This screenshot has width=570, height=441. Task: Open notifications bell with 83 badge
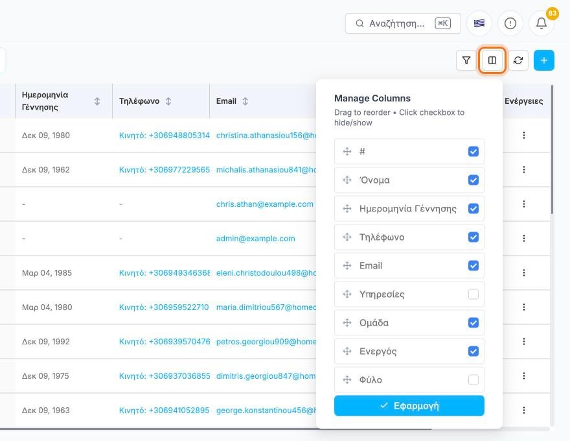tap(541, 23)
